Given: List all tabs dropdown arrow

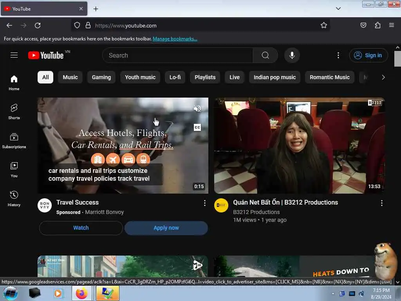Looking at the screenshot, I should [338, 9].
